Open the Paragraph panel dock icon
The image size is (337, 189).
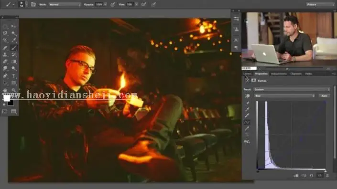click(236, 47)
